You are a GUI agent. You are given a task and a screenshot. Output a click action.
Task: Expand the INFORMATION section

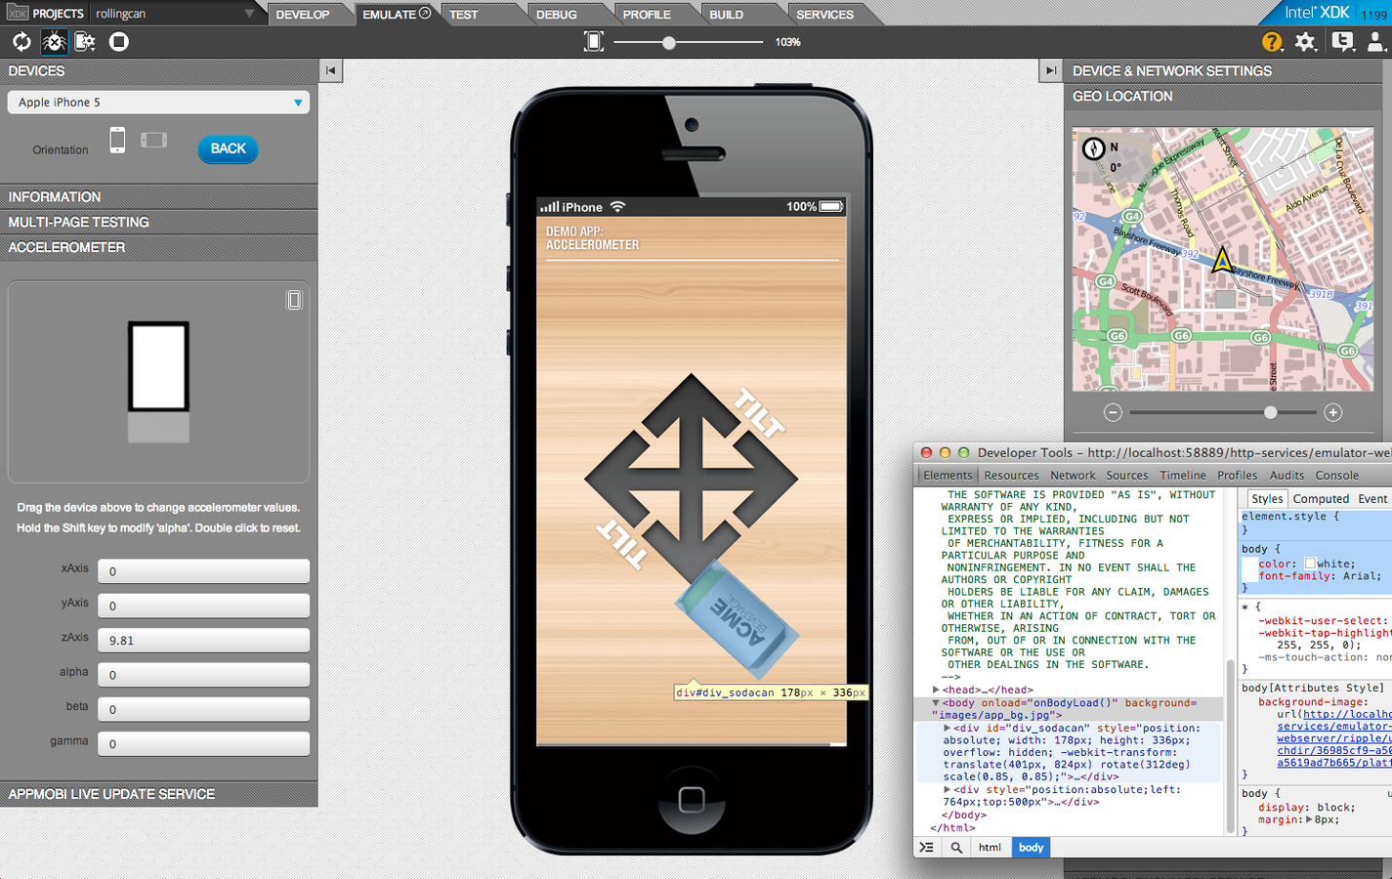click(x=158, y=196)
